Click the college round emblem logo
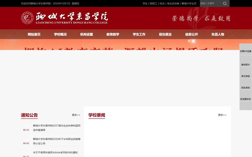Image resolution: width=252 pixels, height=157 pixels. 27,18
